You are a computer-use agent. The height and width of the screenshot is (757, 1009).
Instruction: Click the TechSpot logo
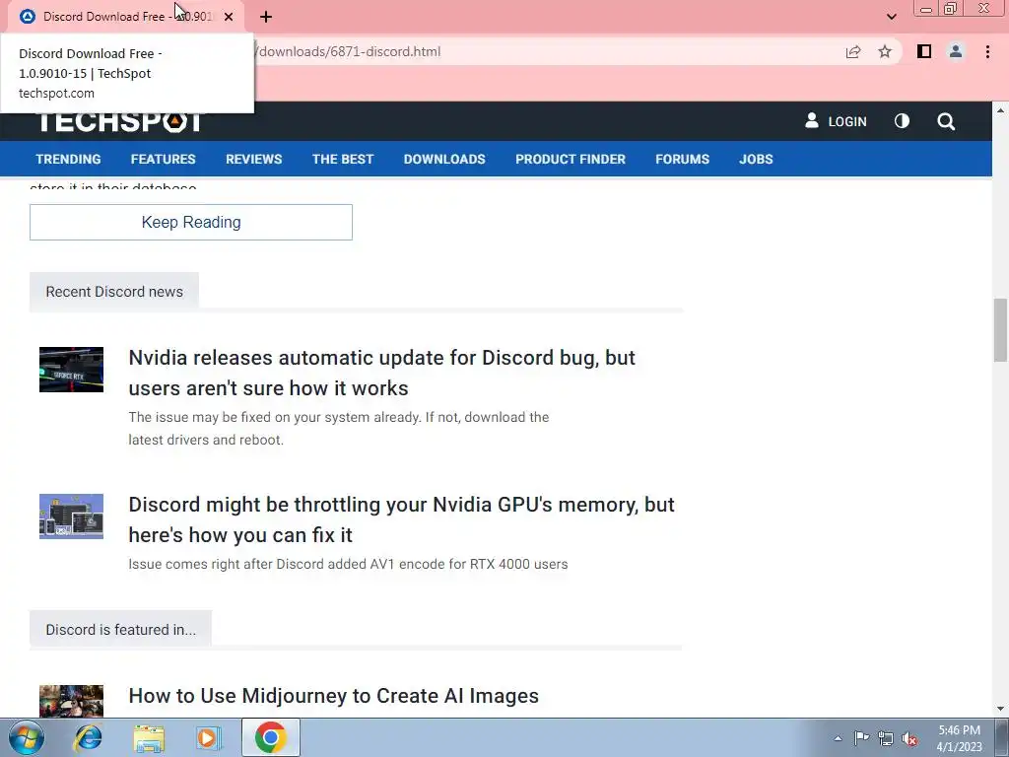click(x=120, y=121)
